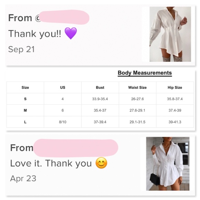
Task: Click the Love it. Thank you message
Action: tap(51, 163)
